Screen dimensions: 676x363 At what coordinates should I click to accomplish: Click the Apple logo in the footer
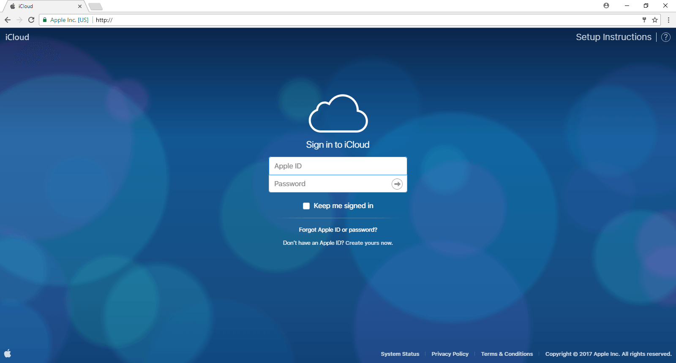point(8,353)
